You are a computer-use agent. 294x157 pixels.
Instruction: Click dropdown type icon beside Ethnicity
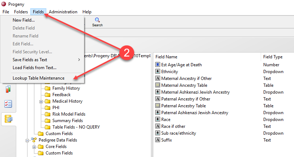point(158,71)
